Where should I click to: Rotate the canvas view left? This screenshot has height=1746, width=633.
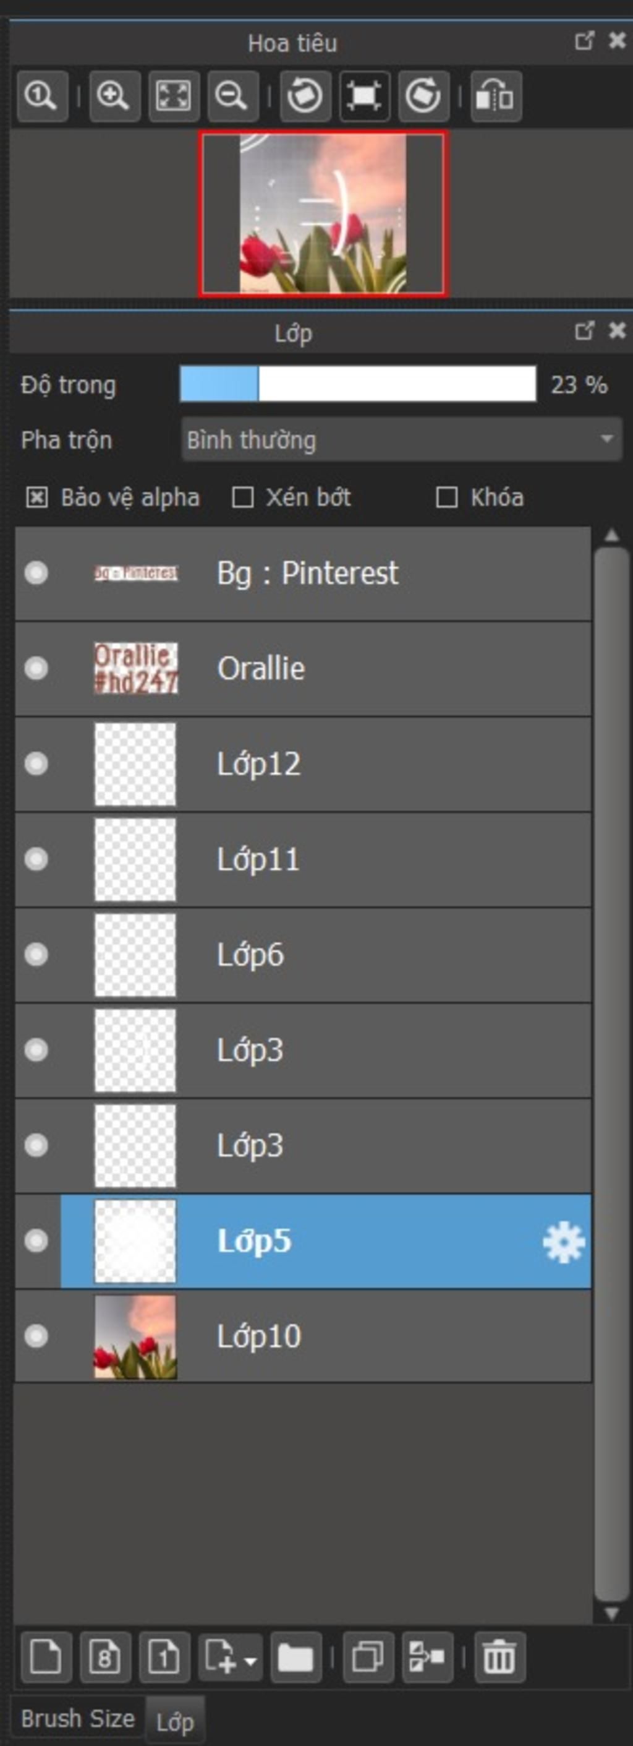(305, 95)
